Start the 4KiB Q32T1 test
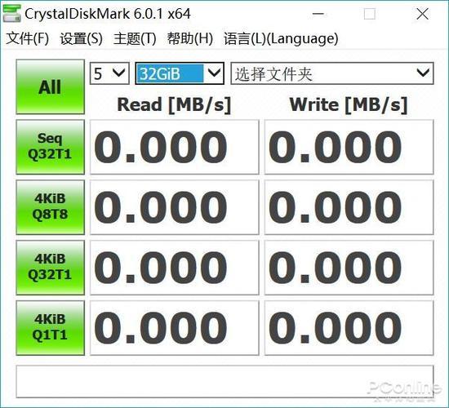This screenshot has width=449, height=408. click(x=50, y=268)
